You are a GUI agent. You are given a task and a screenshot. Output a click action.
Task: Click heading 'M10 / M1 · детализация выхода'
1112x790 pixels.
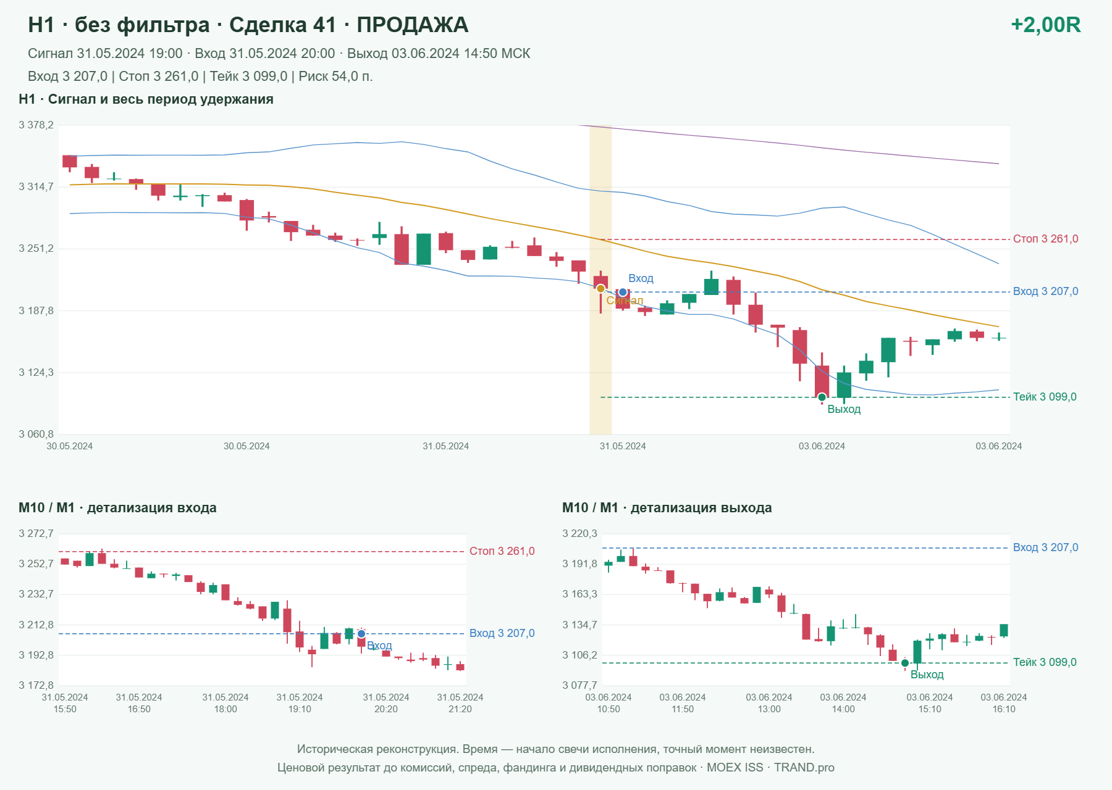point(667,508)
